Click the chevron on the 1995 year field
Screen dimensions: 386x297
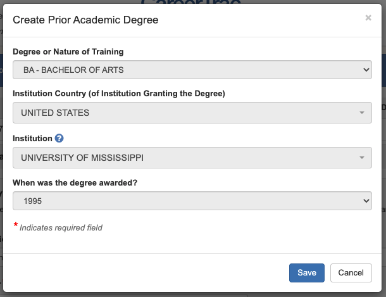[x=366, y=201]
